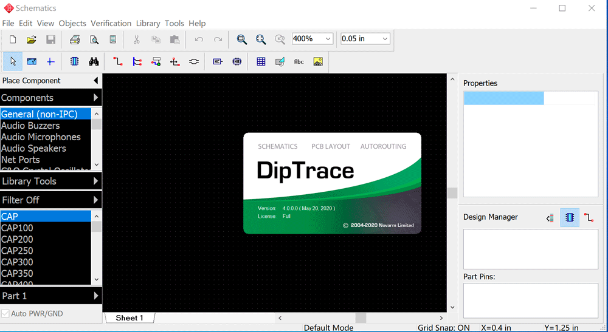Open the 400% zoom level dropdown
Image resolution: width=608 pixels, height=332 pixels.
coord(328,39)
